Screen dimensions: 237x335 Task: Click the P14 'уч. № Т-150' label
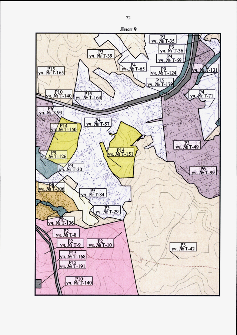(63, 129)
